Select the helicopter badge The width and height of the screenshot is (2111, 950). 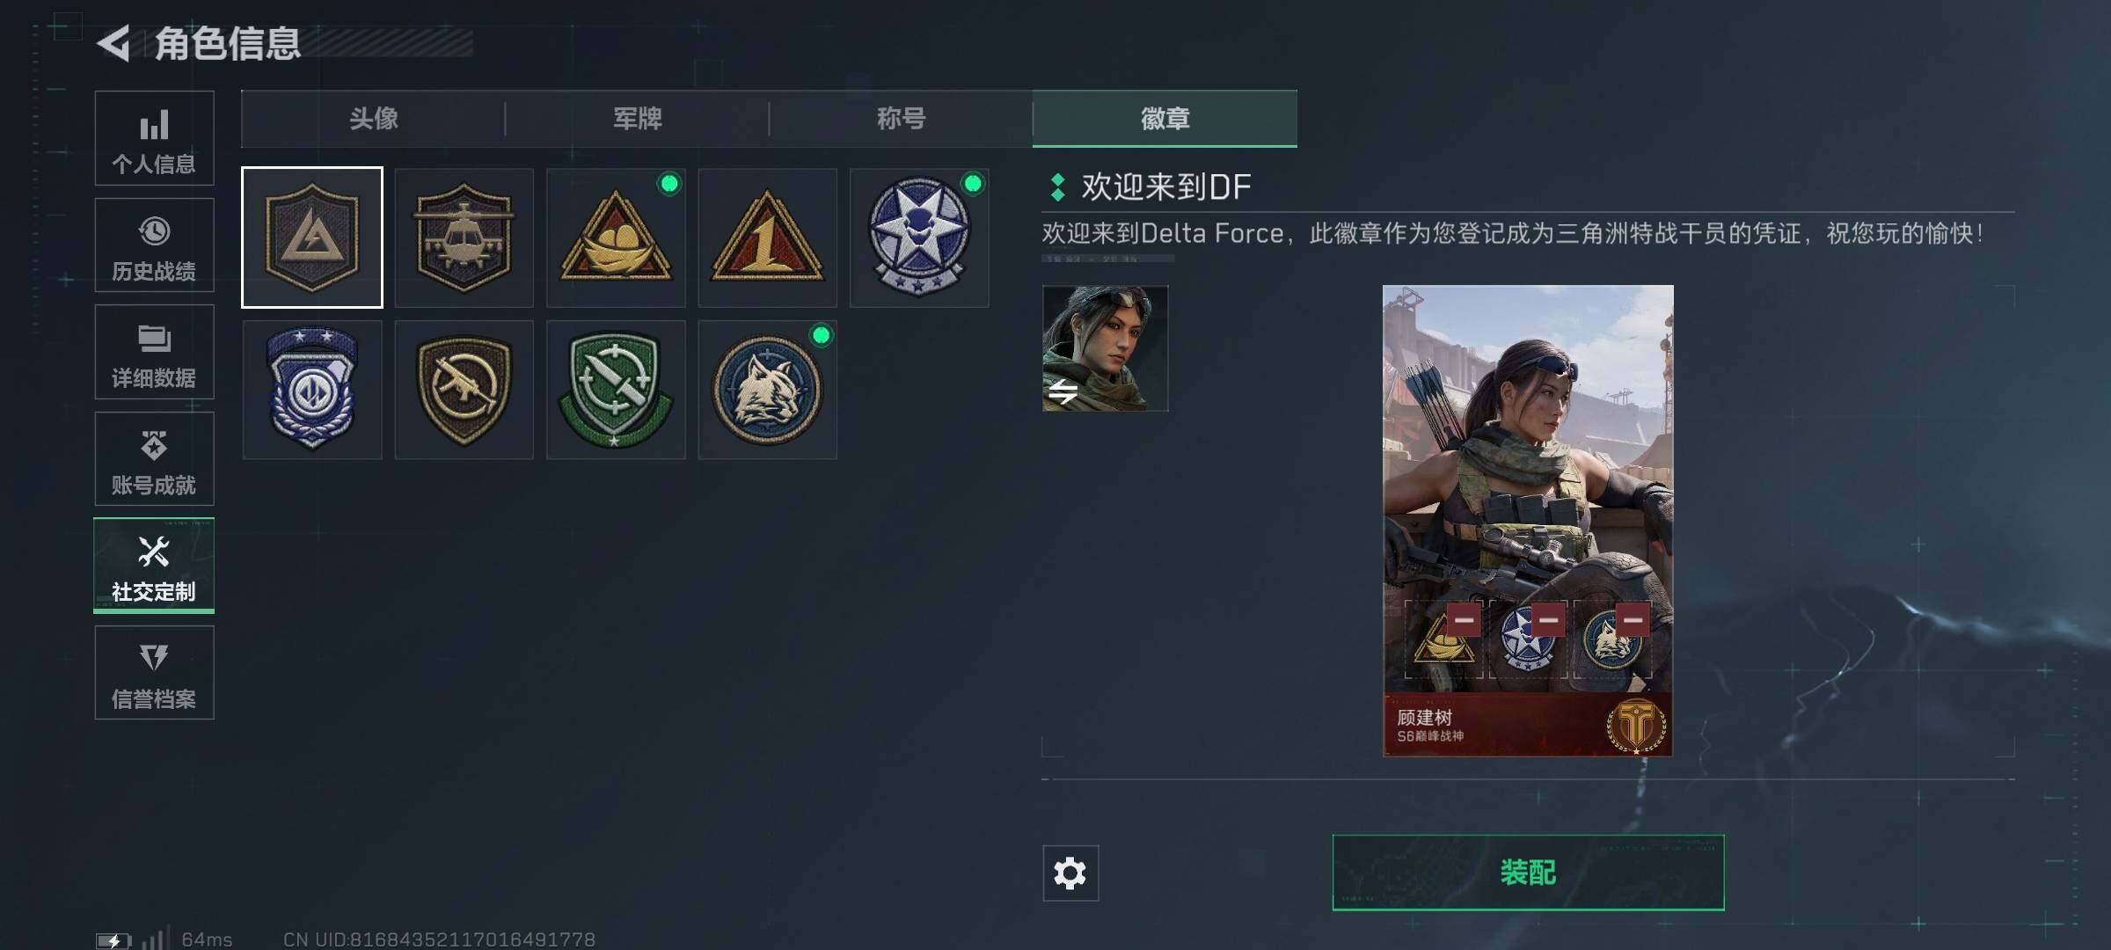click(464, 237)
